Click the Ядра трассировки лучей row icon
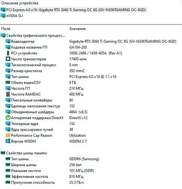The image size is (182, 189). pyautogui.click(x=8, y=130)
